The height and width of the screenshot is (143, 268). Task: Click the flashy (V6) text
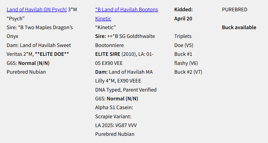tap(186, 63)
